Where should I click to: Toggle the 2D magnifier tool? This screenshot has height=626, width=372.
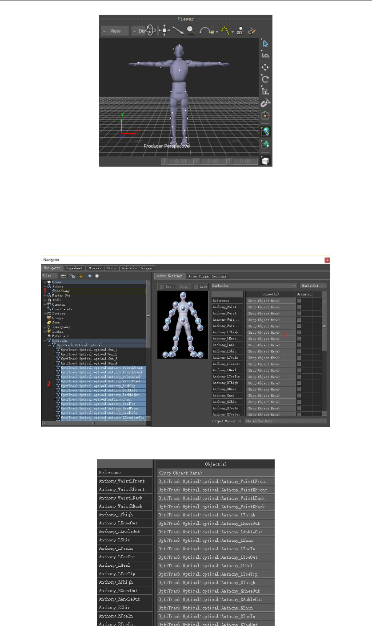pos(240,31)
